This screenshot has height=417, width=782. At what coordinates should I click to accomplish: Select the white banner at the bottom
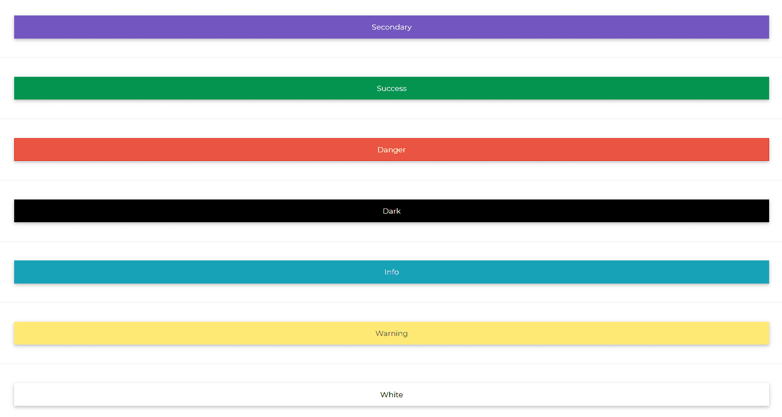click(391, 395)
